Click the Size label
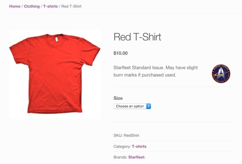The image size is (242, 164). pyautogui.click(x=118, y=98)
